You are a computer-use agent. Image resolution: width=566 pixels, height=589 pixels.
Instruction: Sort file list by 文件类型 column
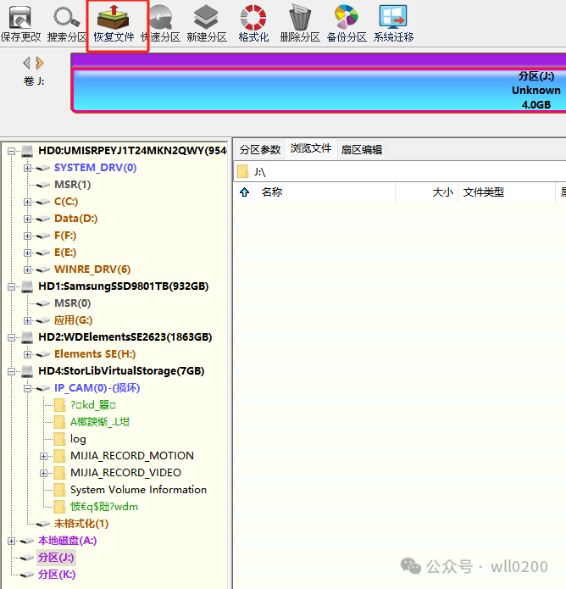coord(484,192)
